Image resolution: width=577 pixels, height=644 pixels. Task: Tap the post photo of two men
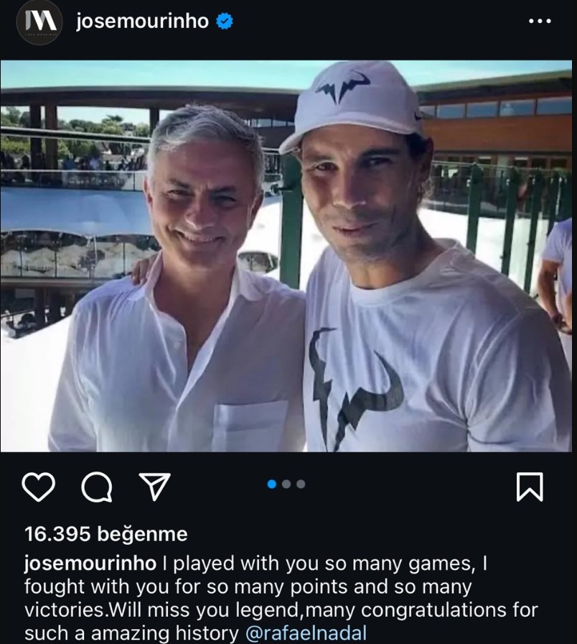(x=286, y=256)
